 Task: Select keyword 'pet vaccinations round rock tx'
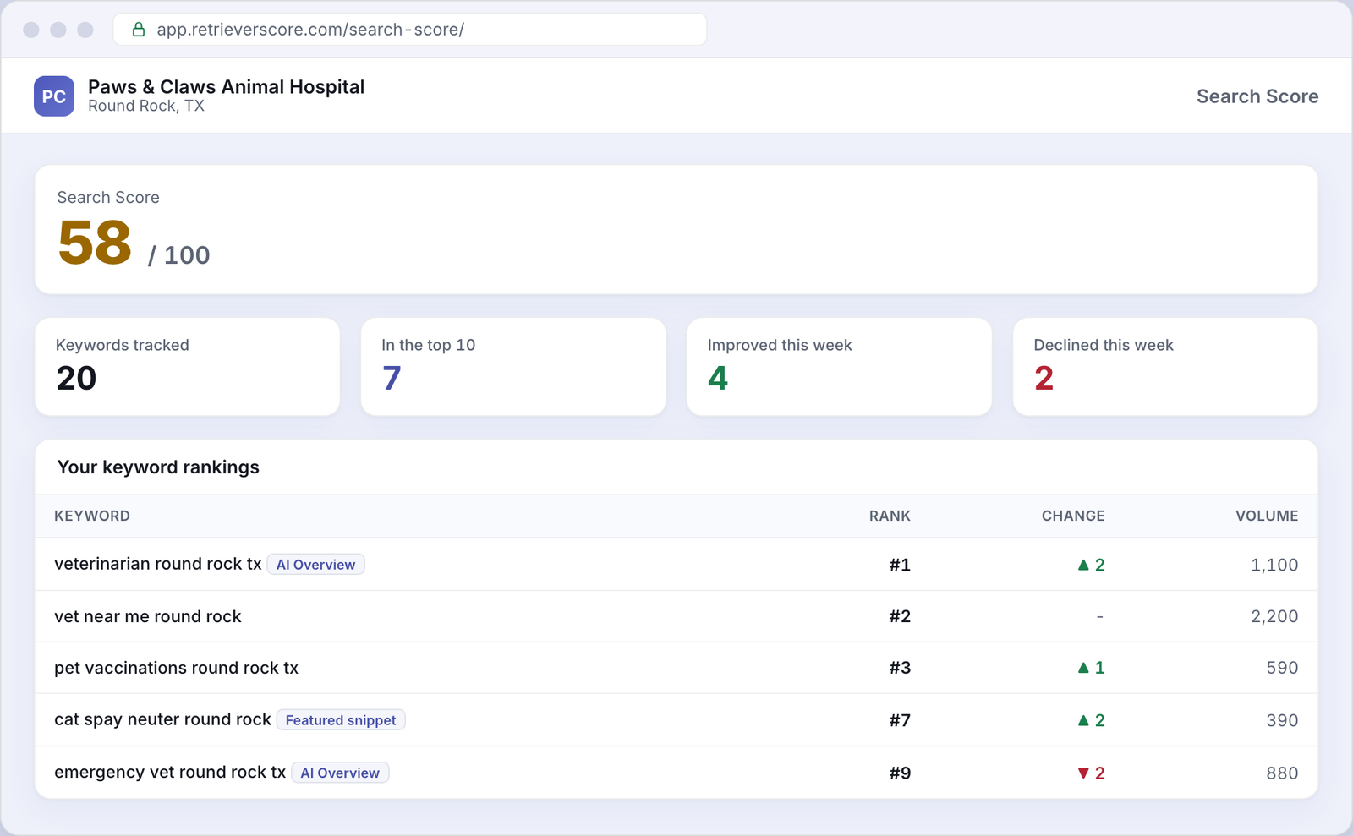tap(176, 668)
